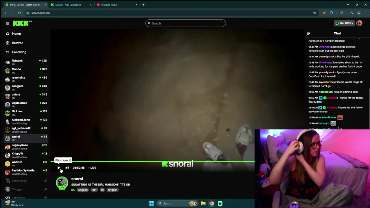
Task: Open woozuh channel in sidebar
Action: pyautogui.click(x=26, y=164)
